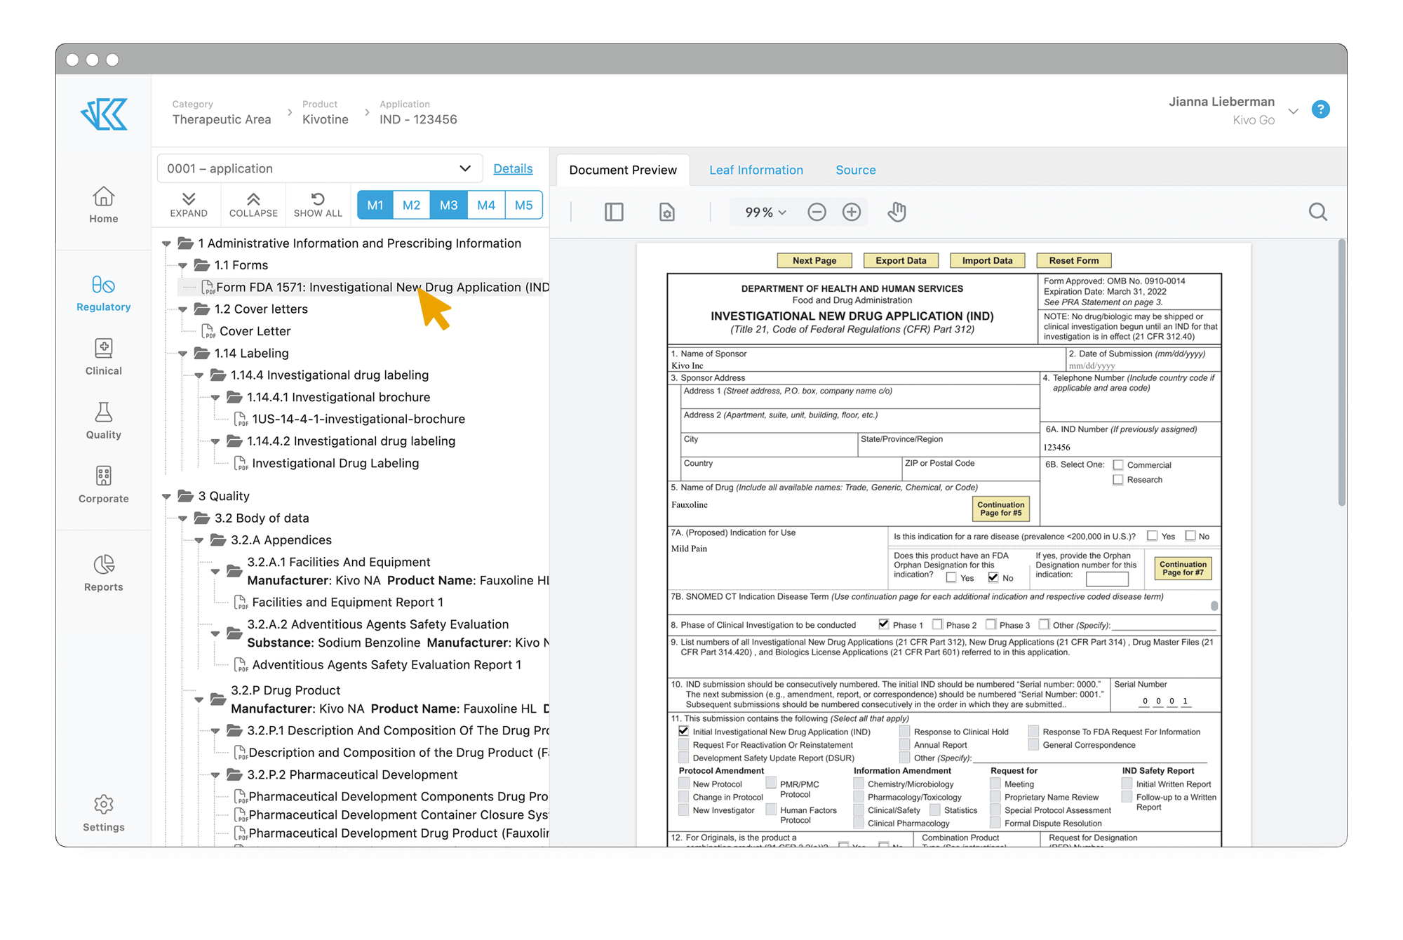
Task: Switch to the Source tab
Action: click(x=855, y=170)
